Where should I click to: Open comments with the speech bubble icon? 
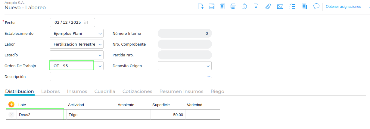316,6
